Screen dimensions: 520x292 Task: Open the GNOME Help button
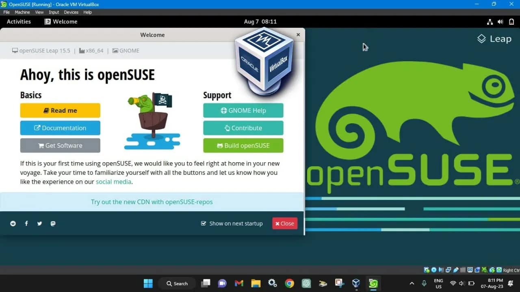243,110
